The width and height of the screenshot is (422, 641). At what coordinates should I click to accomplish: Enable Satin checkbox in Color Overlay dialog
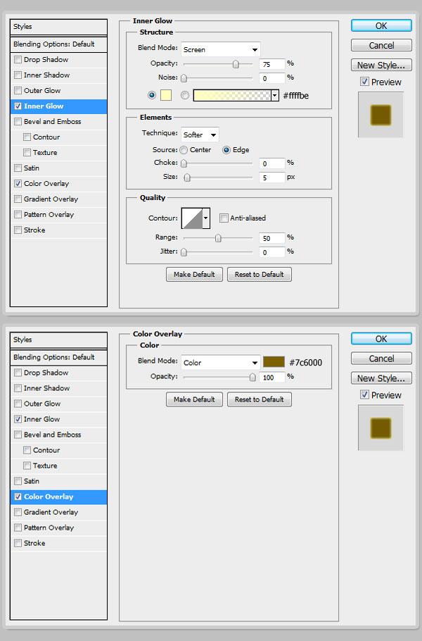point(18,481)
